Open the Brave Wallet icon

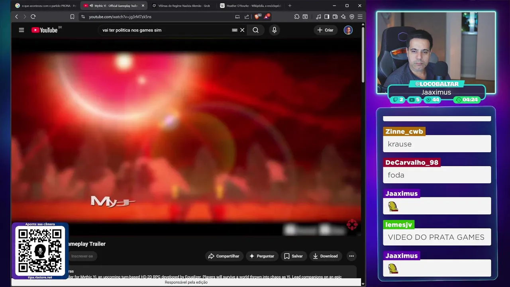tap(335, 17)
